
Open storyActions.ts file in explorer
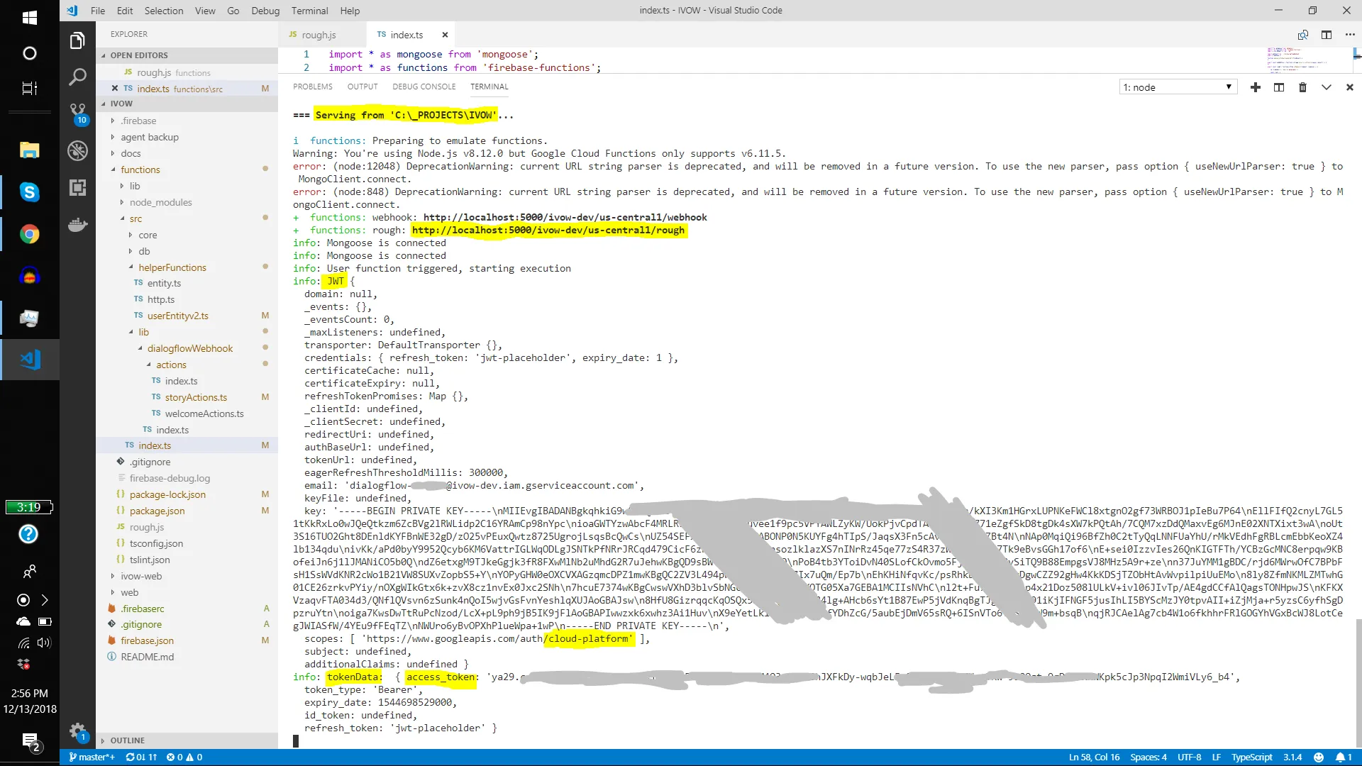click(196, 397)
